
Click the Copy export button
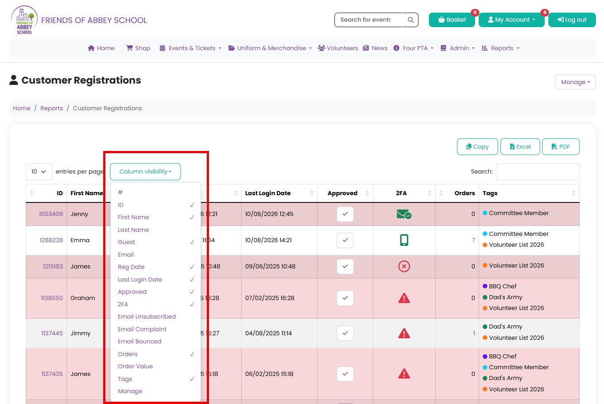click(x=477, y=147)
